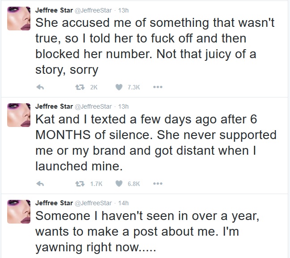The image size is (290, 258).
Task: Open the 13h timestamp on first tweet
Action: coord(123,10)
